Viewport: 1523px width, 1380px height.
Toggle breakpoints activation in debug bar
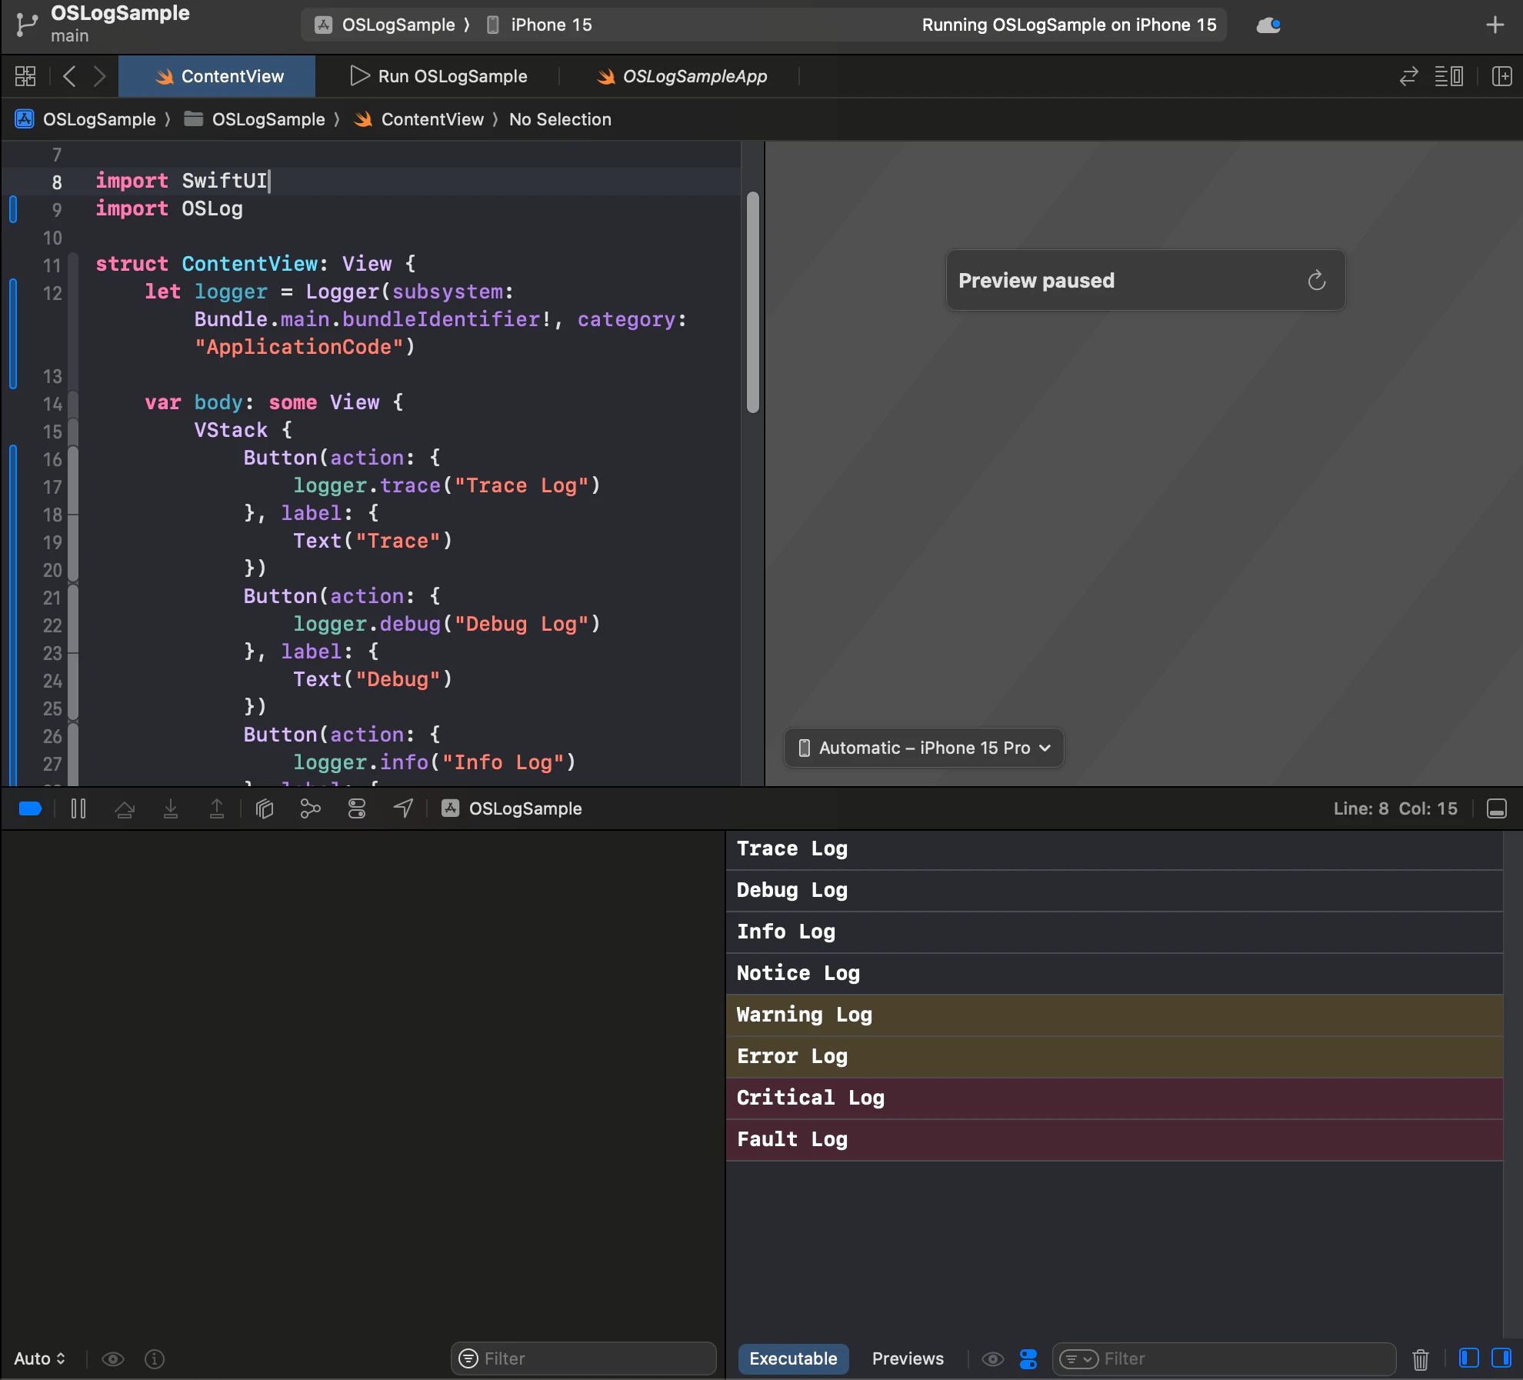tap(30, 808)
